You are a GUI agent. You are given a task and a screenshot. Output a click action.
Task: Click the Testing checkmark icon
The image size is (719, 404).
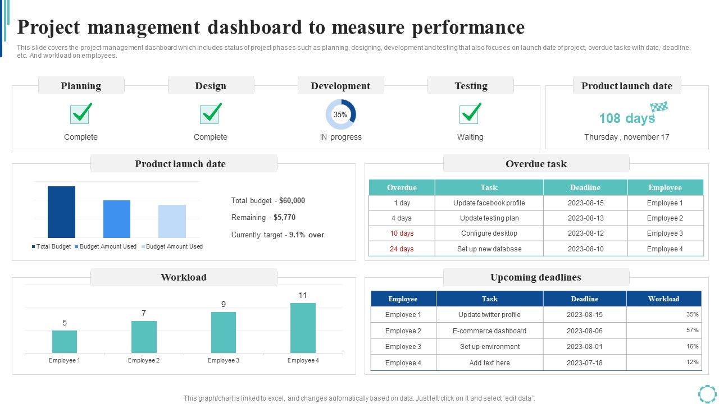tap(471, 113)
